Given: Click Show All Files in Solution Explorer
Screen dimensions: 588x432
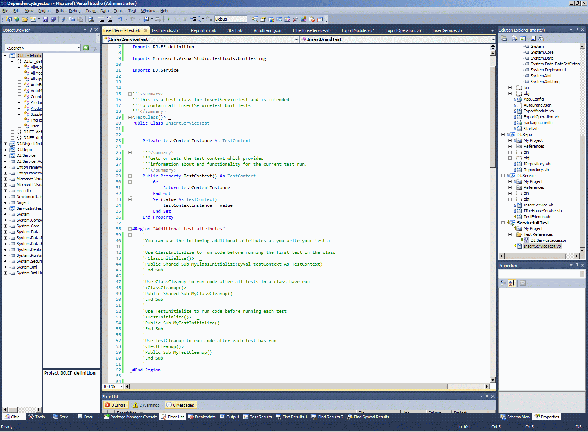Looking at the screenshot, I should [514, 38].
